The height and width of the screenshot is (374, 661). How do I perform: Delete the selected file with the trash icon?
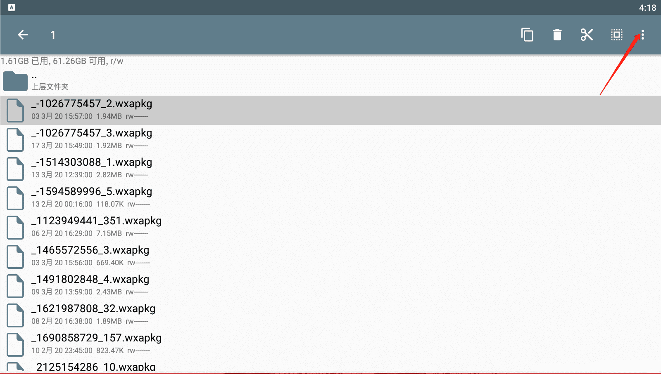pyautogui.click(x=557, y=35)
